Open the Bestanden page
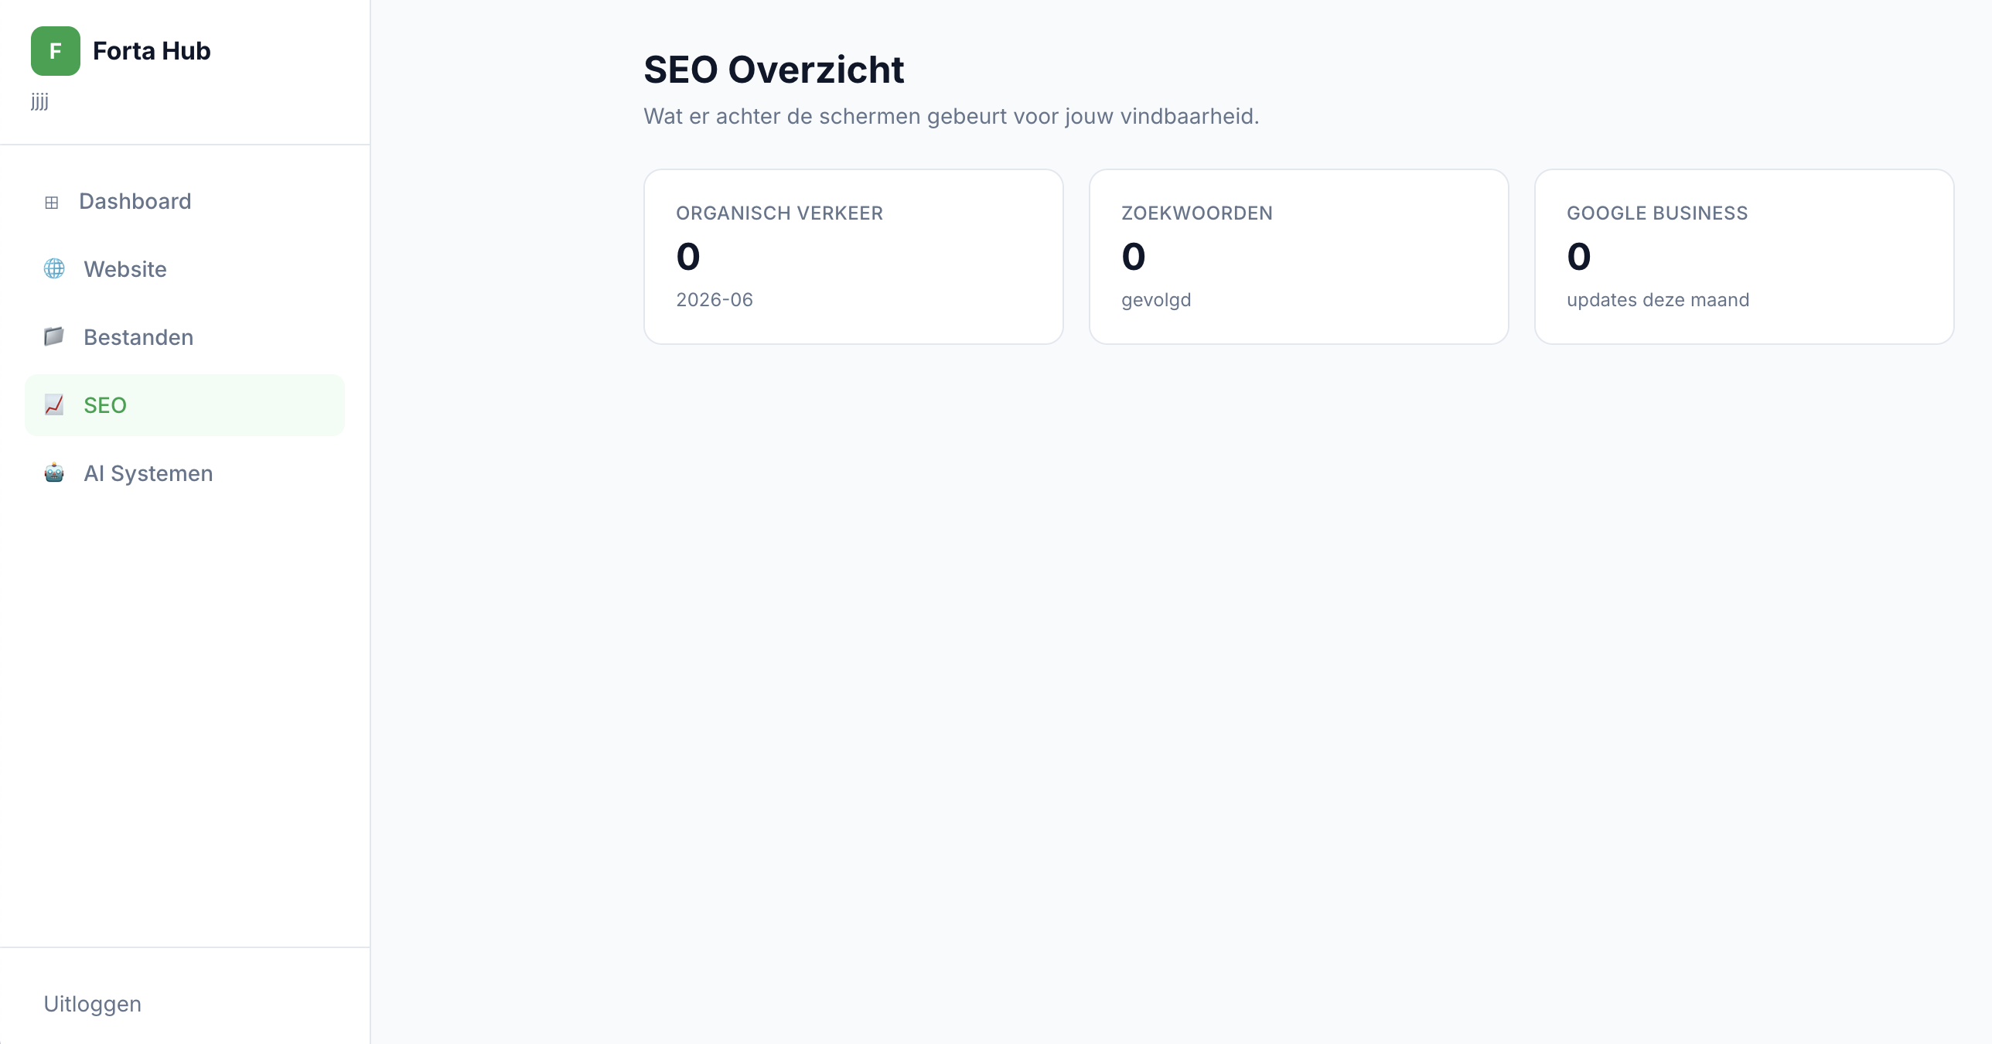 point(185,337)
